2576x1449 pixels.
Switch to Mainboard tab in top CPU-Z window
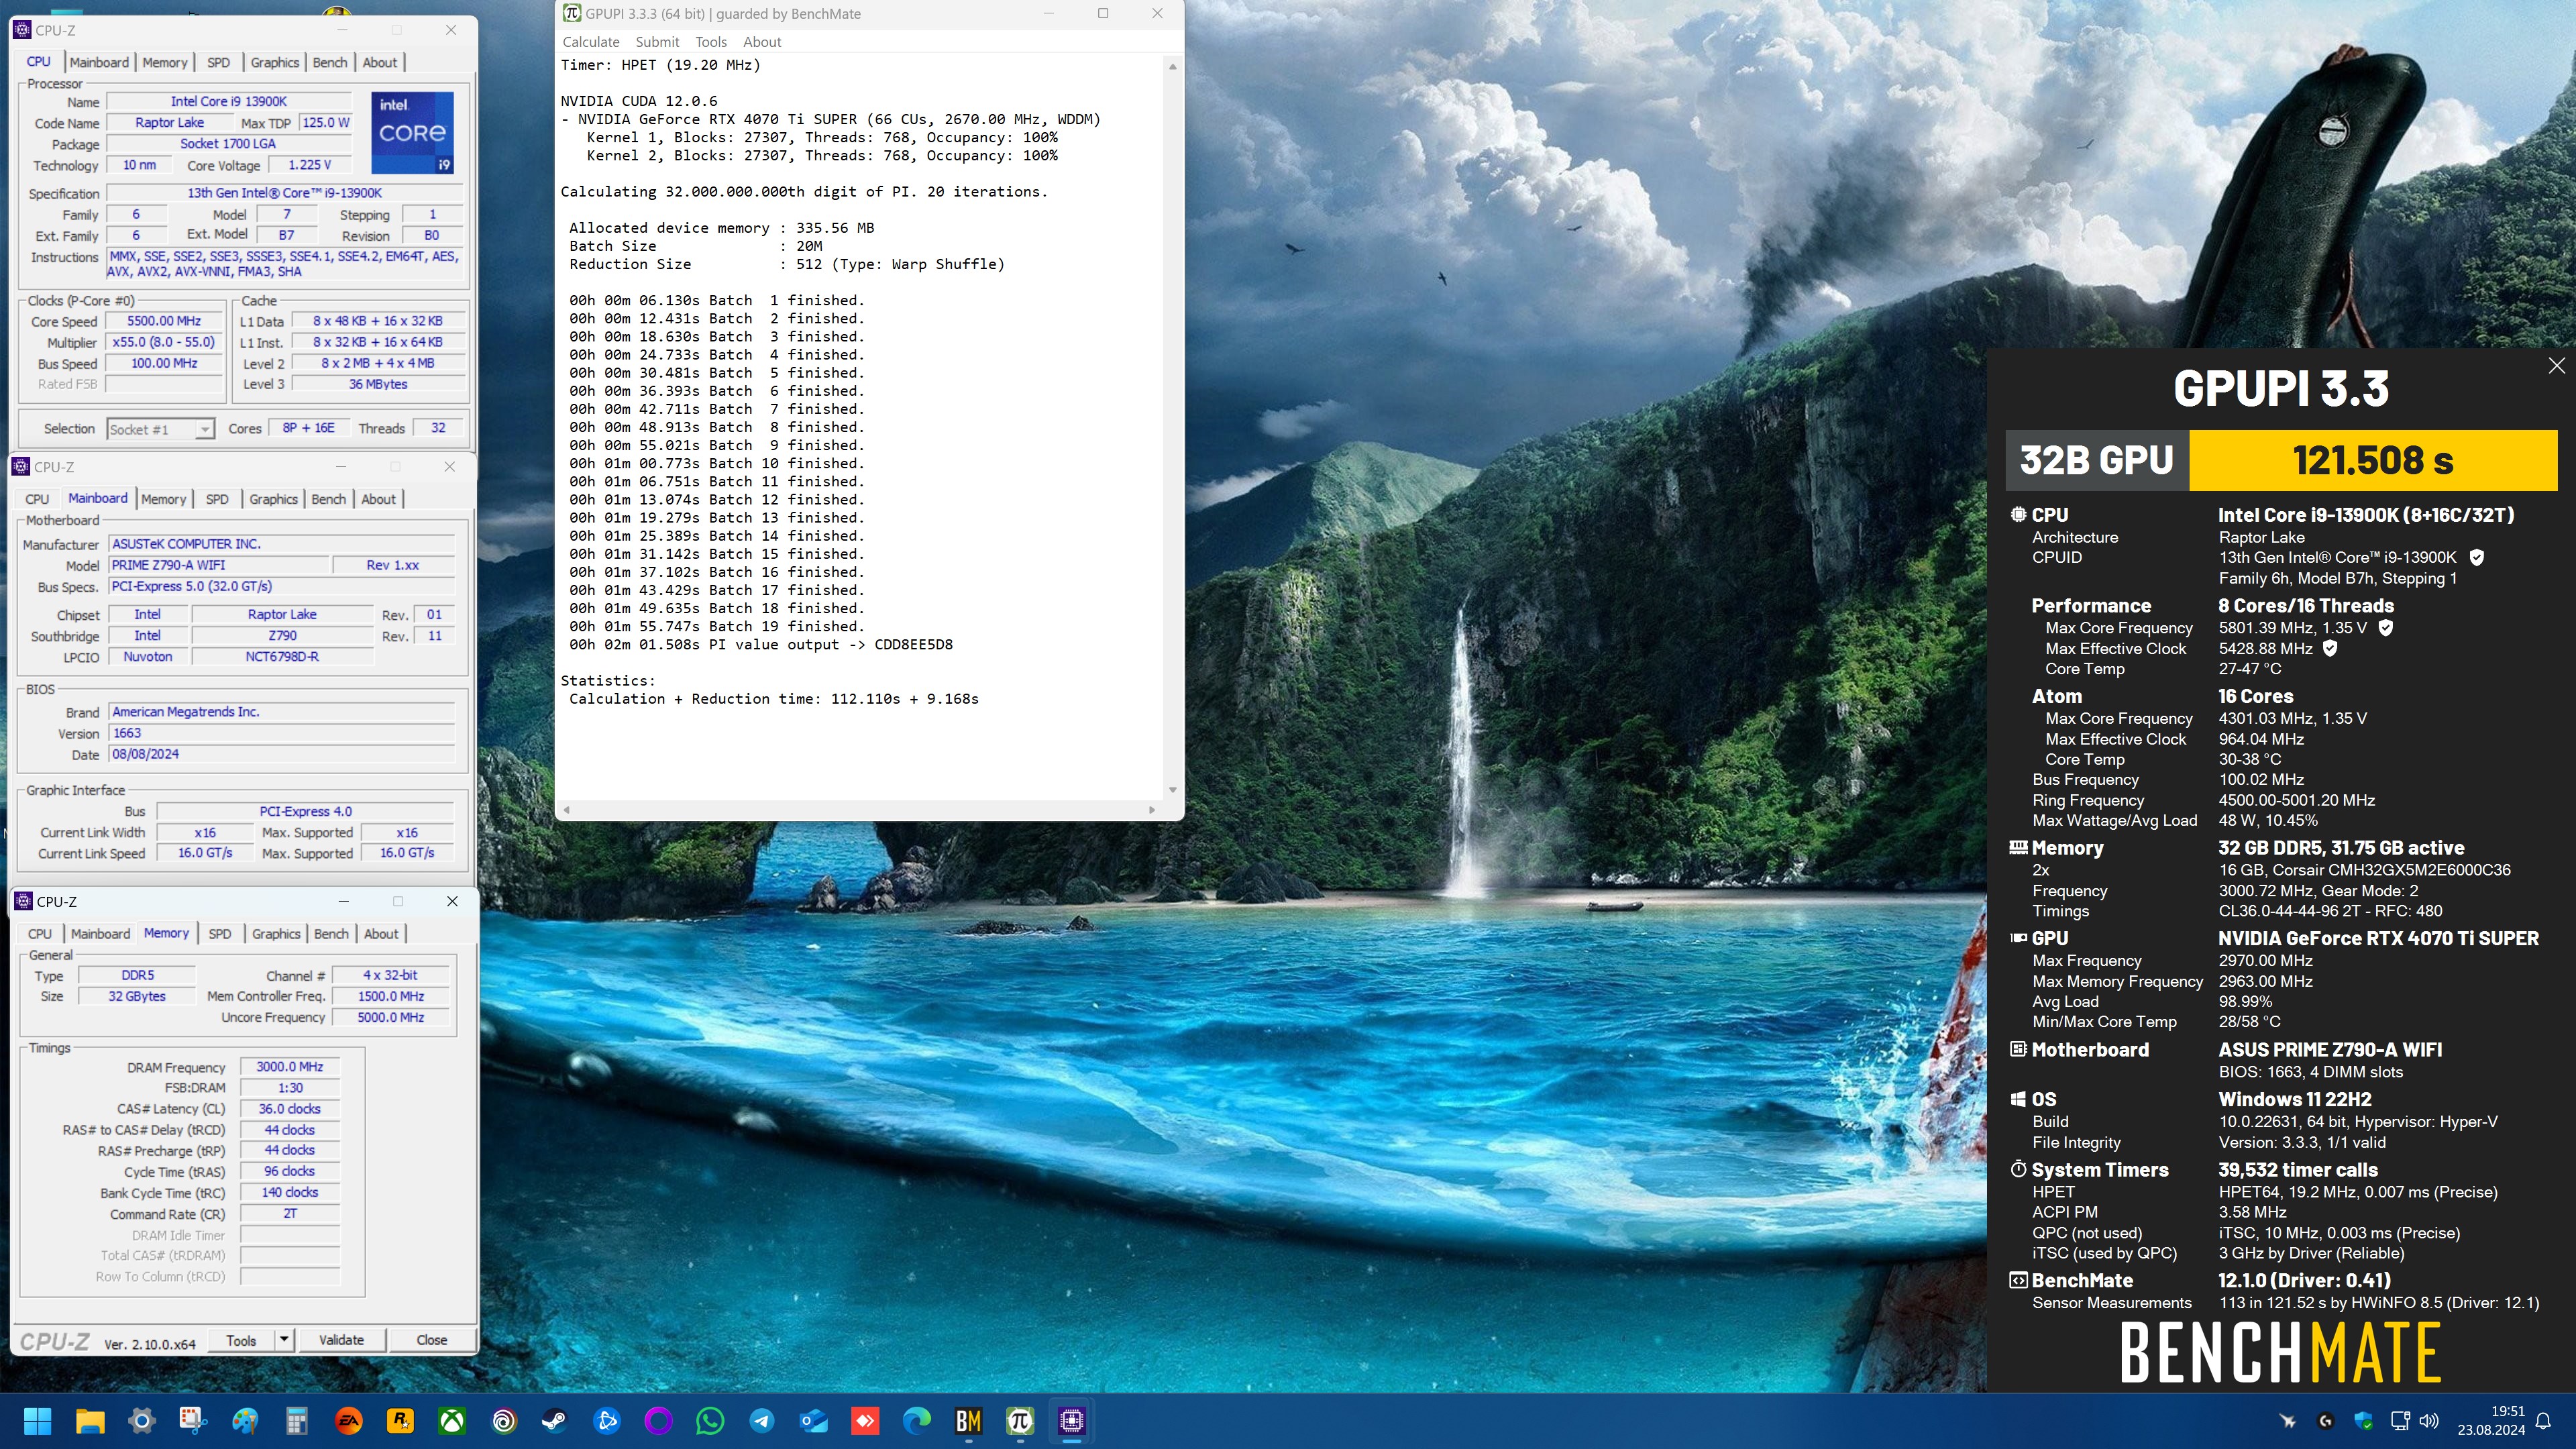(99, 62)
